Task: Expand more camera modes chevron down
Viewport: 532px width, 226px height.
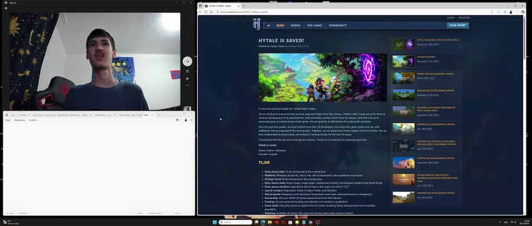Action: click(x=187, y=85)
